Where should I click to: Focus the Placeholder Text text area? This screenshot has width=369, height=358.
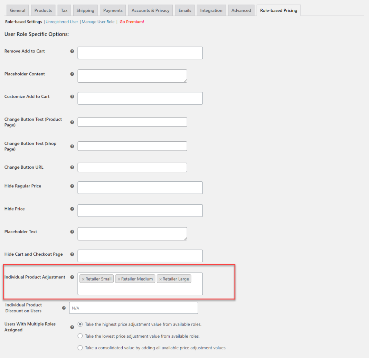click(x=132, y=234)
